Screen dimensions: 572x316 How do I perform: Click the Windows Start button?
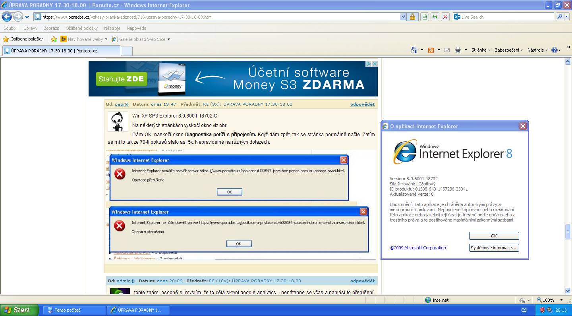point(19,310)
